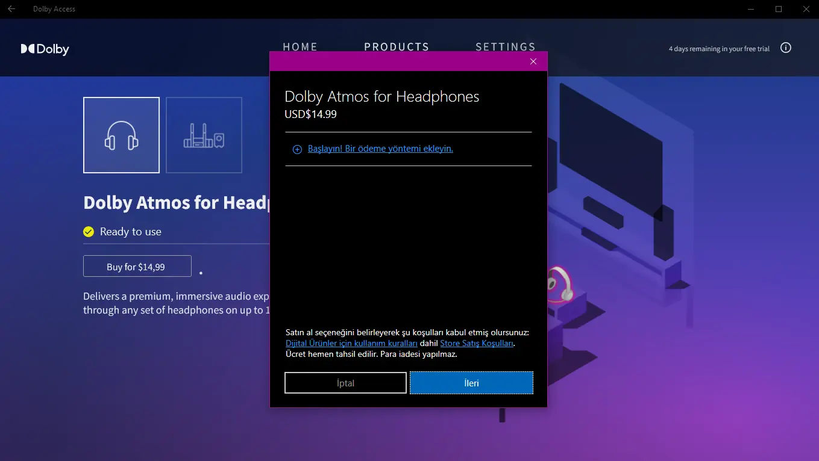The height and width of the screenshot is (461, 819).
Task: Click the Dolby logo
Action: pyautogui.click(x=45, y=49)
